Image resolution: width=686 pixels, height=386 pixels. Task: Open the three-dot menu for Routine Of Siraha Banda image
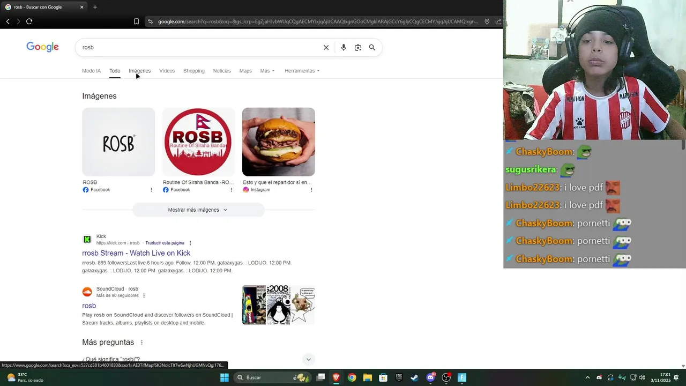click(x=232, y=190)
